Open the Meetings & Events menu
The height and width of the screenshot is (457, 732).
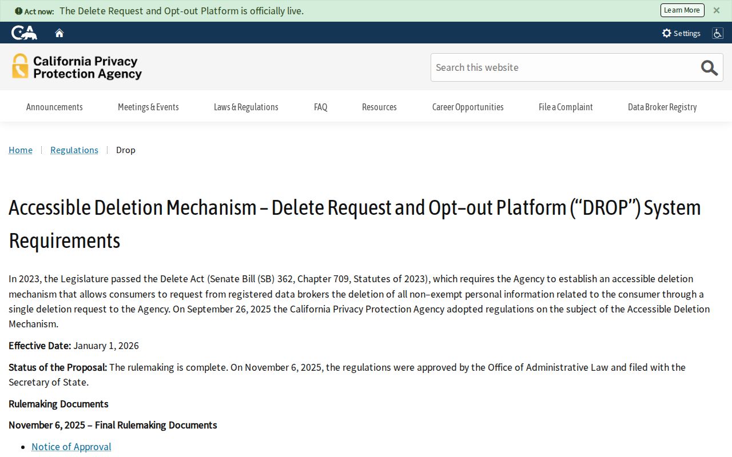click(148, 107)
